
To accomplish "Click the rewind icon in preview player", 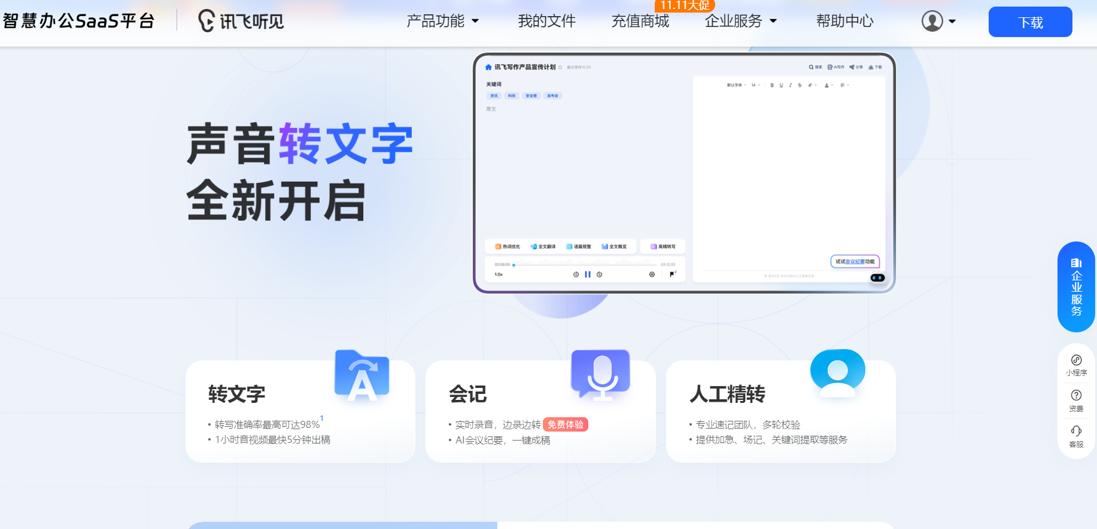I will [576, 274].
